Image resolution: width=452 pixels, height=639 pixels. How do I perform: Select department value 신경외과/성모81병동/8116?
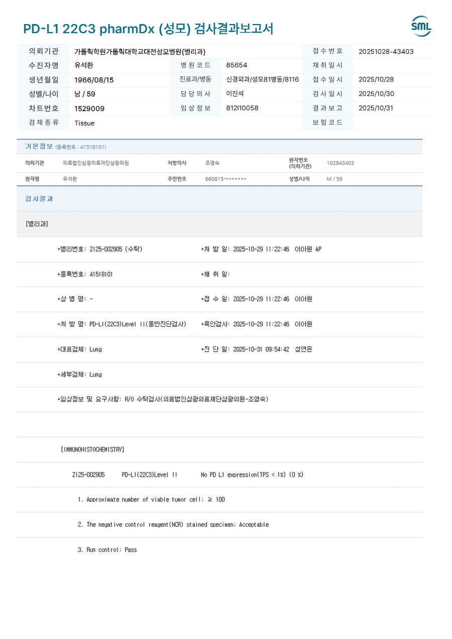262,79
